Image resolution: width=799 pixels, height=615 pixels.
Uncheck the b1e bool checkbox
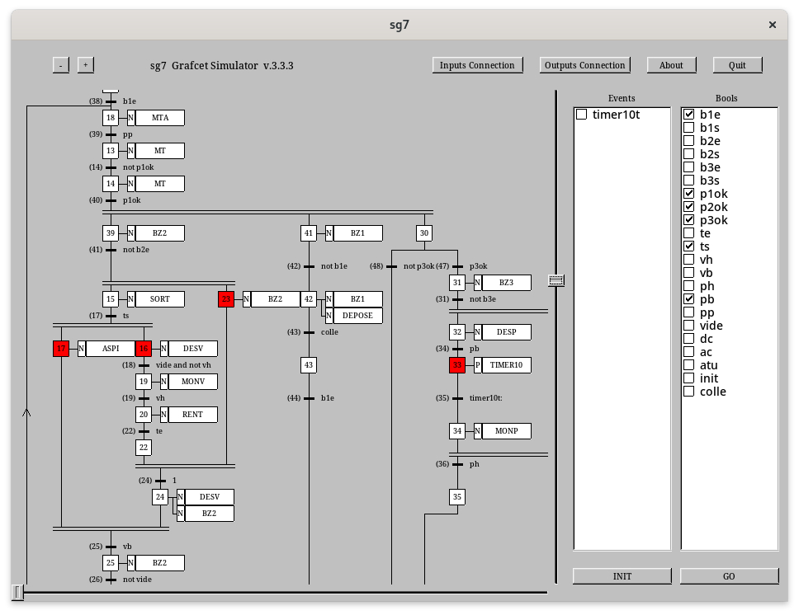(689, 115)
